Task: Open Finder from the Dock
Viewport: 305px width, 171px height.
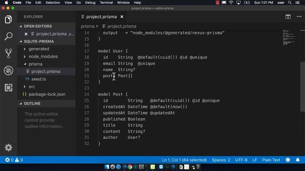Action: pyautogui.click(x=107, y=167)
